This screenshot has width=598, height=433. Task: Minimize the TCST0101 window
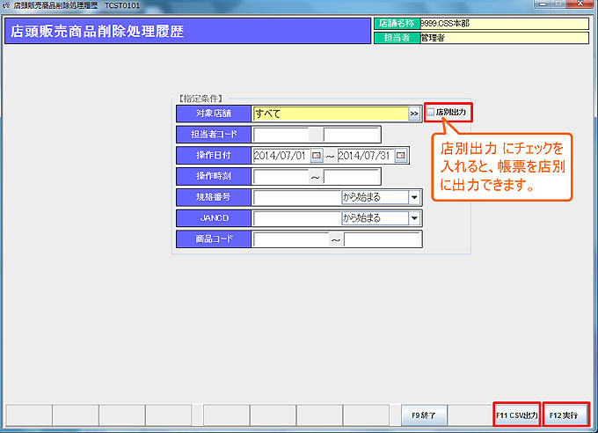[x=543, y=4]
